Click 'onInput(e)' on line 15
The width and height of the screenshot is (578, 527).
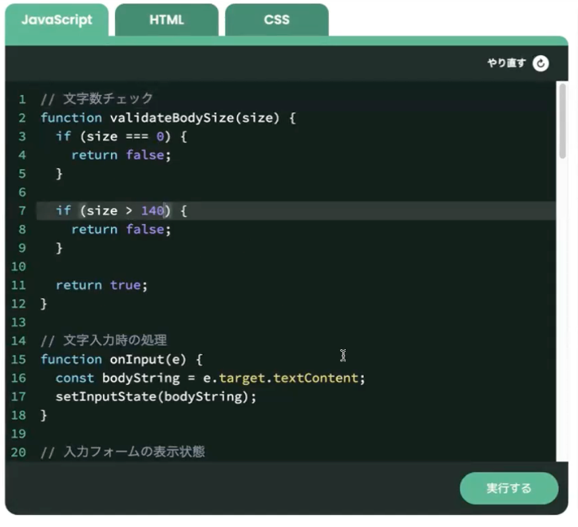[148, 360]
